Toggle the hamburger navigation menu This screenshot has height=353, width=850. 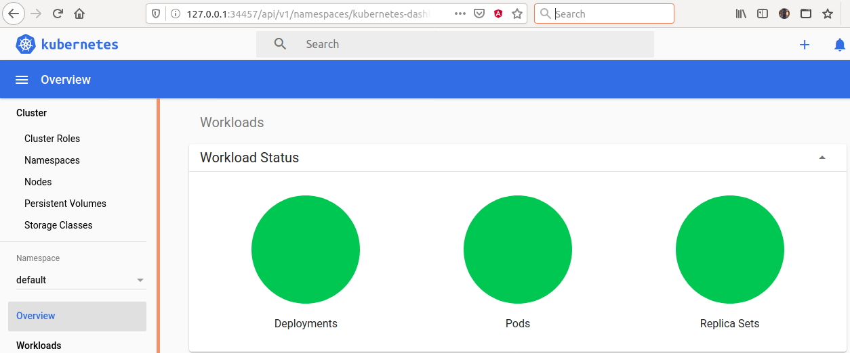[x=22, y=80]
